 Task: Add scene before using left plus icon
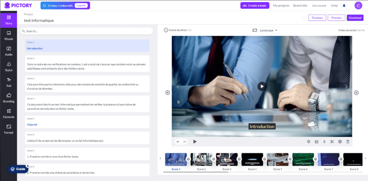tap(168, 93)
